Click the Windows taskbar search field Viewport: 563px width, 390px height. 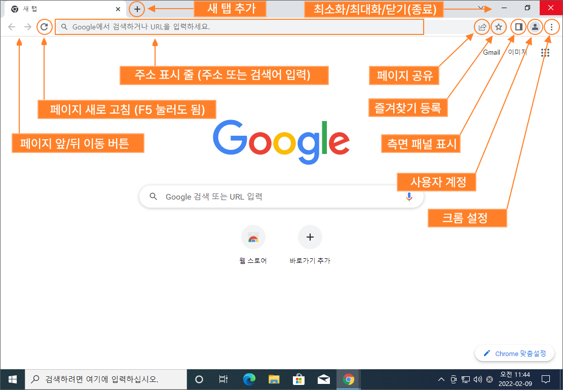click(106, 379)
